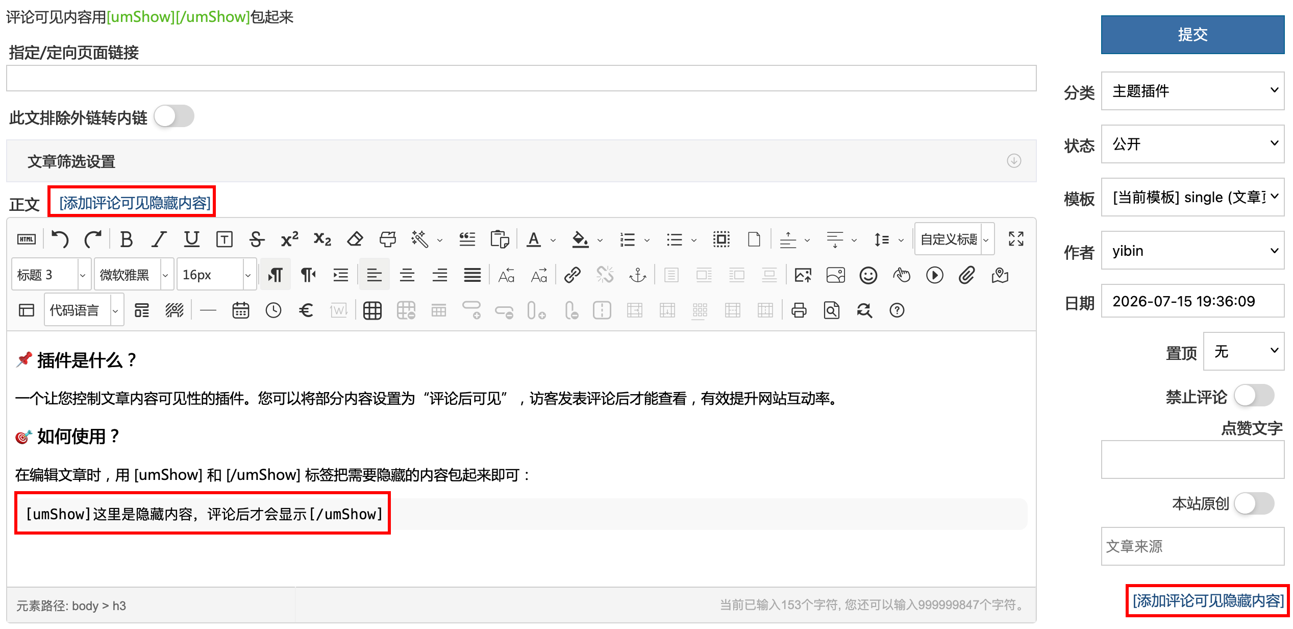Click 添加评论可见隐藏内容 link above the editor
This screenshot has height=629, width=1293.
(134, 203)
